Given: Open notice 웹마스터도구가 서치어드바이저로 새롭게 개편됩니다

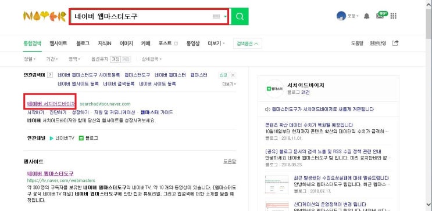Looking at the screenshot, I should [323, 110].
